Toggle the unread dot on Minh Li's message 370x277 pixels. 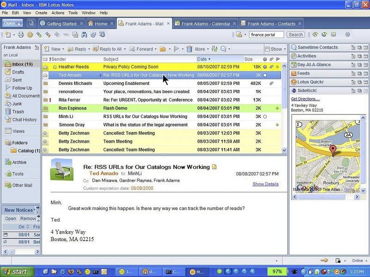(x=265, y=116)
